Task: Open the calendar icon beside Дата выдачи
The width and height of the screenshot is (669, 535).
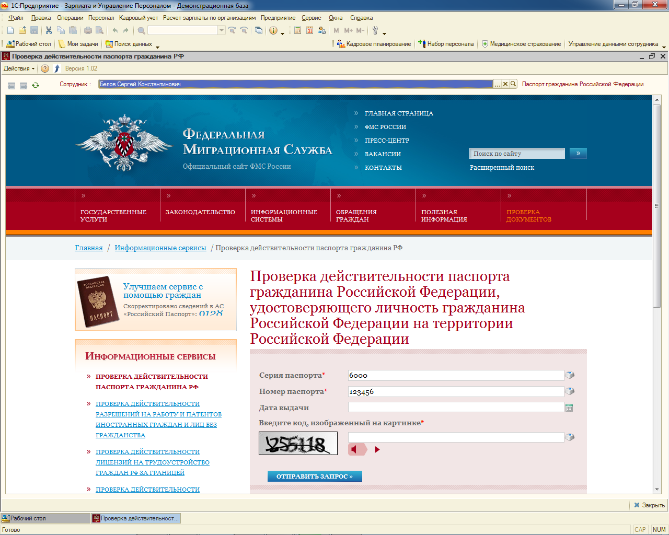Action: point(570,408)
